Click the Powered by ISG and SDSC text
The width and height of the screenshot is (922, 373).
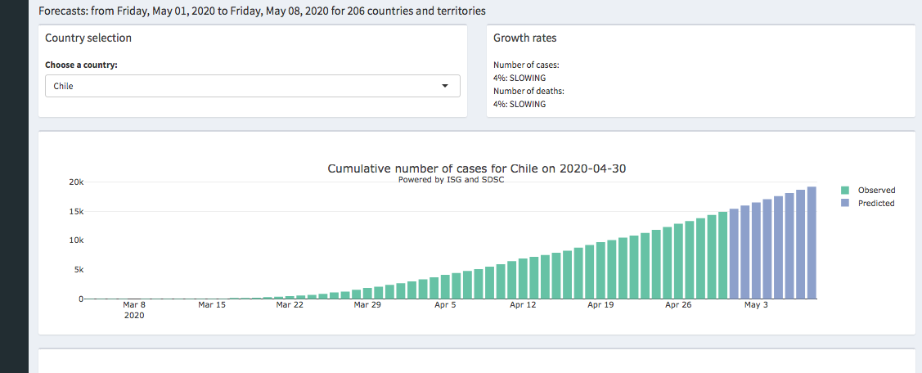click(451, 180)
